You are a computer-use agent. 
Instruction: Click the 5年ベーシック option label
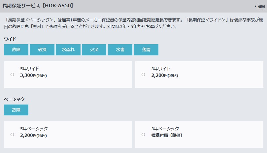pyautogui.click(x=34, y=129)
